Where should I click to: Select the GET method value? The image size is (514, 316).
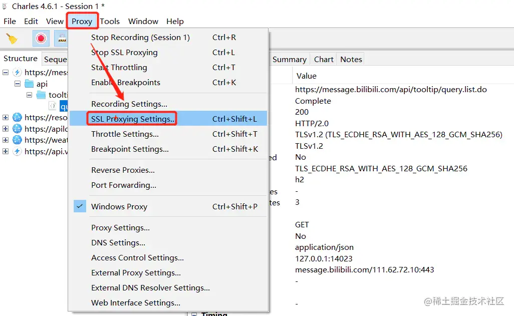tap(302, 225)
